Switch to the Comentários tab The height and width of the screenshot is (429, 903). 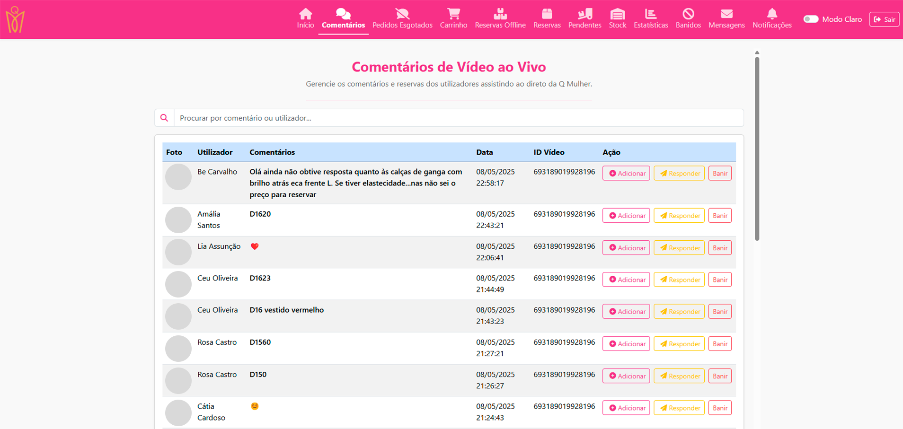343,19
